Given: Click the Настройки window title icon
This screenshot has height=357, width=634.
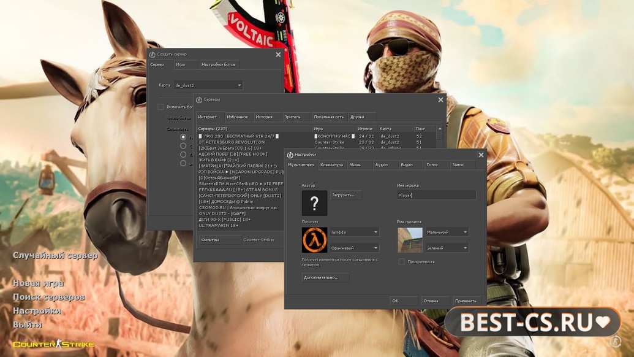Looking at the screenshot, I should click(x=290, y=155).
